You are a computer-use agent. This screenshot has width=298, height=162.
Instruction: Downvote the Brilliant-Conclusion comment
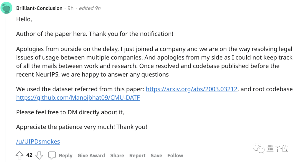tap(39, 155)
